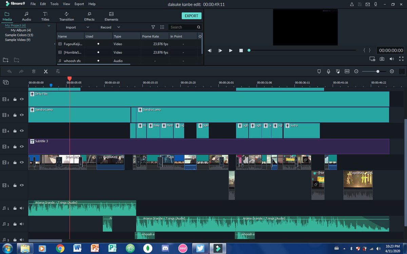Viewport: 407px width, 254px height.
Task: Open the Tools menu
Action: (54, 4)
